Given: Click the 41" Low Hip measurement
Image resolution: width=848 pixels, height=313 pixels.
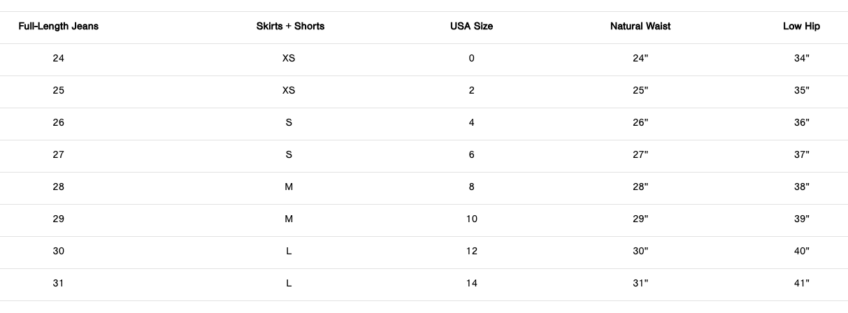Looking at the screenshot, I should coord(801,284).
